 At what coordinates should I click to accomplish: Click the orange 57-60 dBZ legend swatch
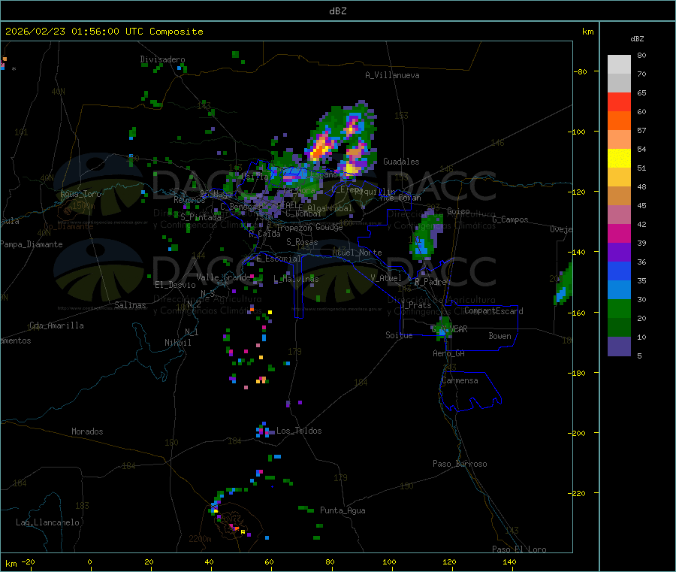click(x=619, y=121)
